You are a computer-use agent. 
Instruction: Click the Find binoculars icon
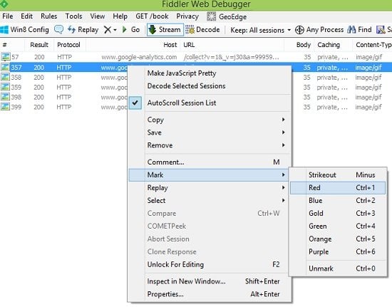(x=351, y=30)
